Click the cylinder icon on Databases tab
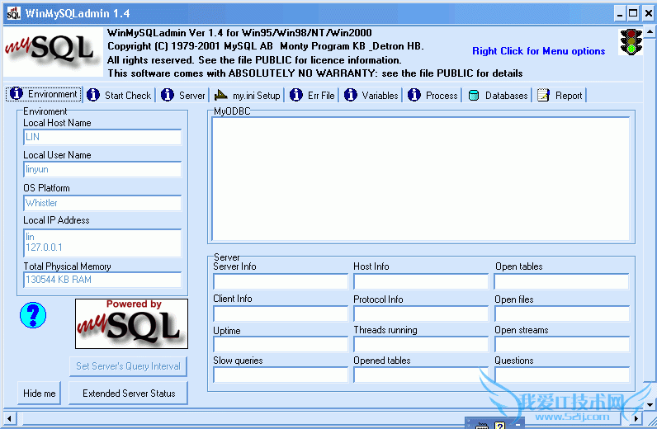 pos(474,96)
